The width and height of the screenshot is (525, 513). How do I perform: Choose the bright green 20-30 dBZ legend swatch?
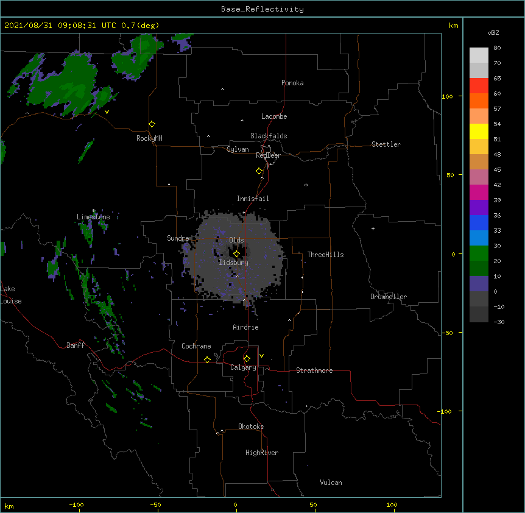coord(479,253)
